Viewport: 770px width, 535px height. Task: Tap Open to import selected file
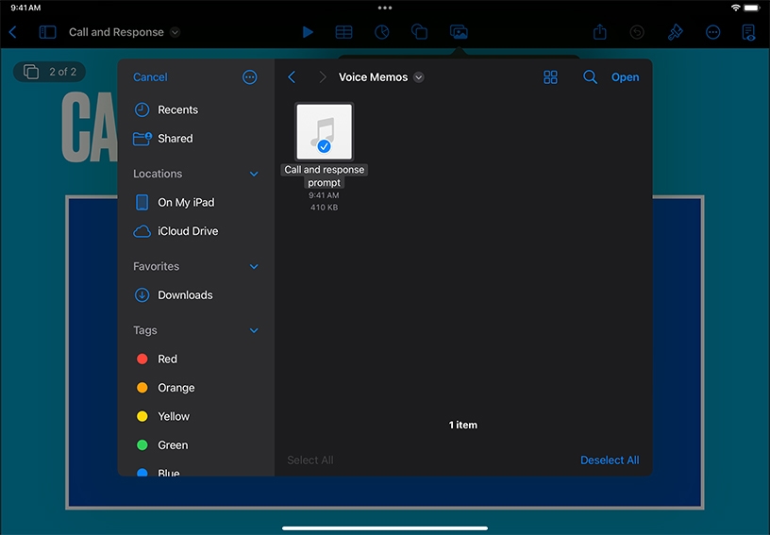625,77
